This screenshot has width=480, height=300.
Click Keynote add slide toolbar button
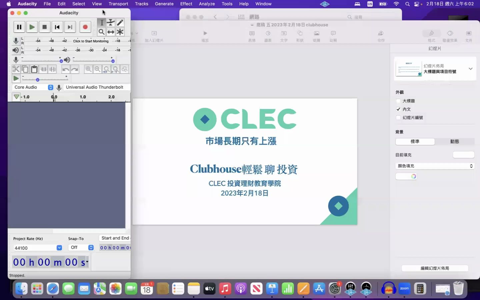click(x=154, y=35)
